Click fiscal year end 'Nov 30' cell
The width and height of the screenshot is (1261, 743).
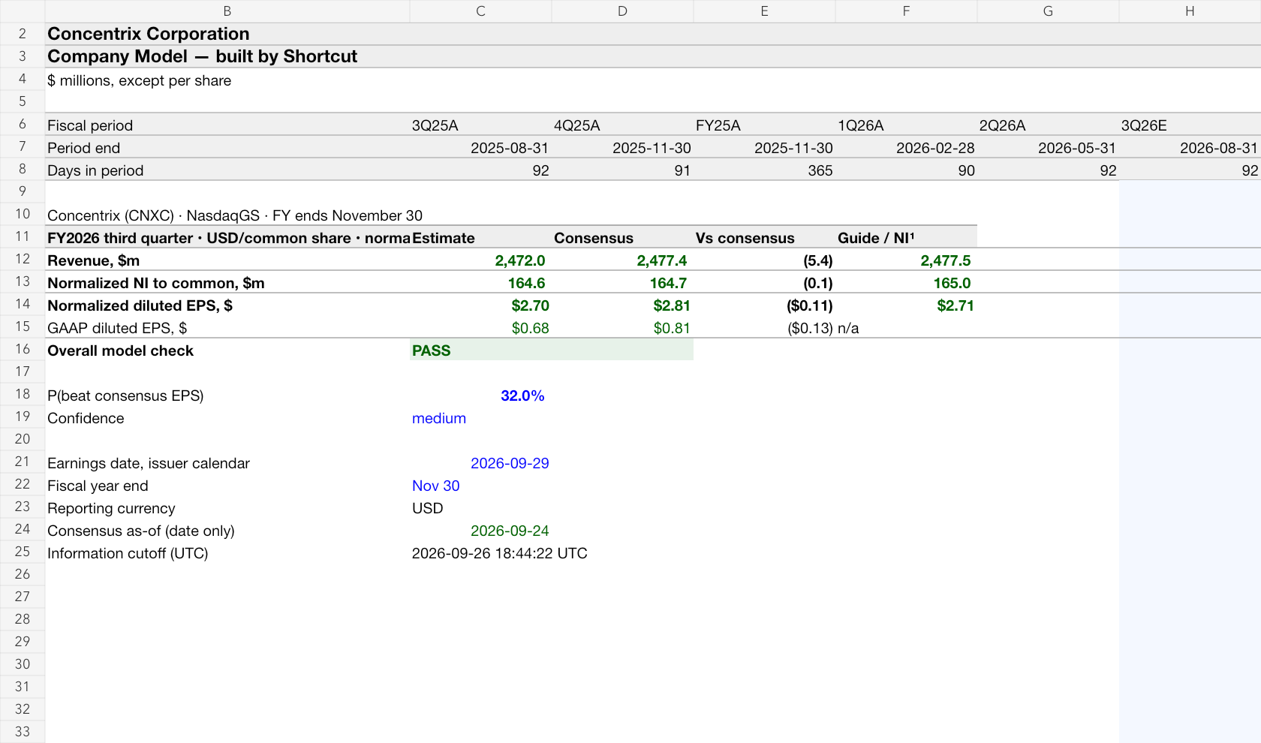coord(480,485)
